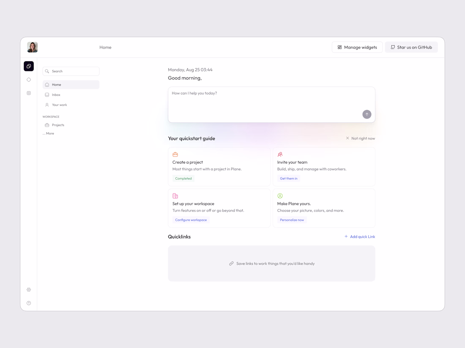Click the 'Monday, Aug 25 03:44' date text

pyautogui.click(x=190, y=70)
